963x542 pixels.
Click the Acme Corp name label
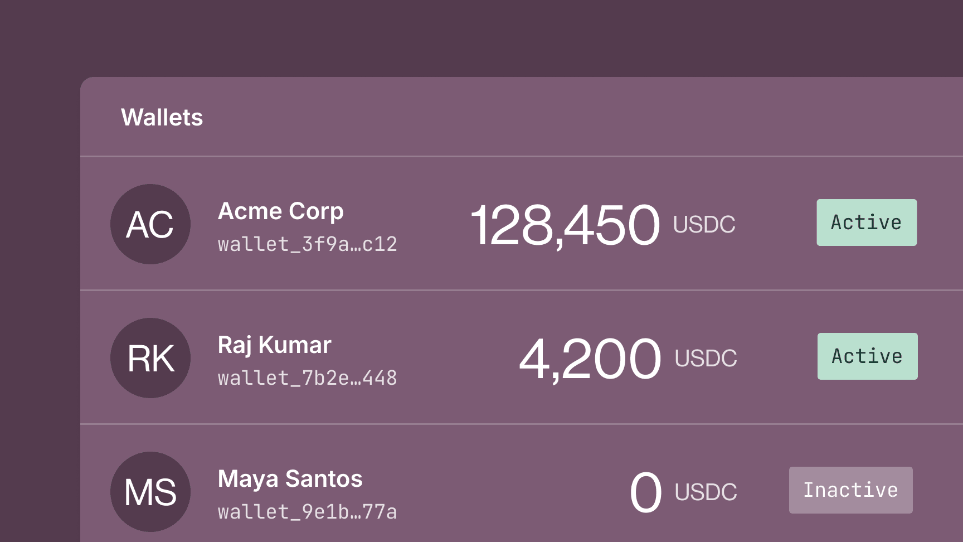(x=281, y=211)
